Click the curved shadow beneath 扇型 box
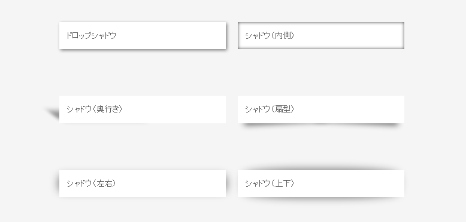Screen dimensions: 466x222 tap(321, 125)
